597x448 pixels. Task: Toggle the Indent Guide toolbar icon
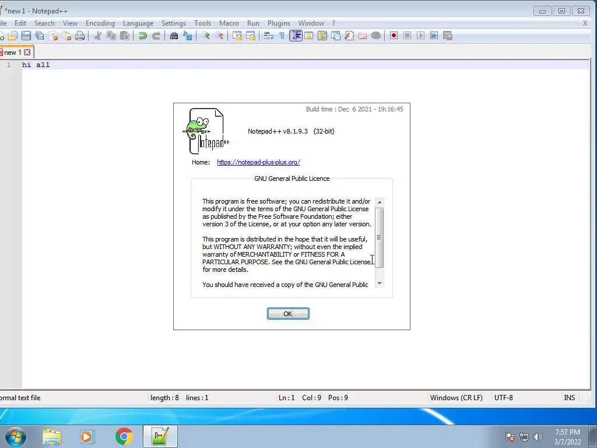tap(296, 36)
